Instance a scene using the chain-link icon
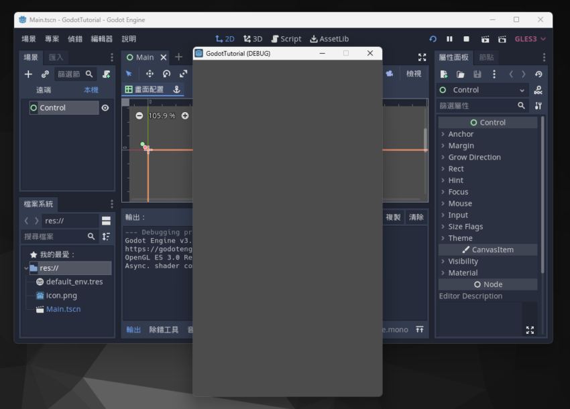The width and height of the screenshot is (570, 409). pyautogui.click(x=45, y=74)
